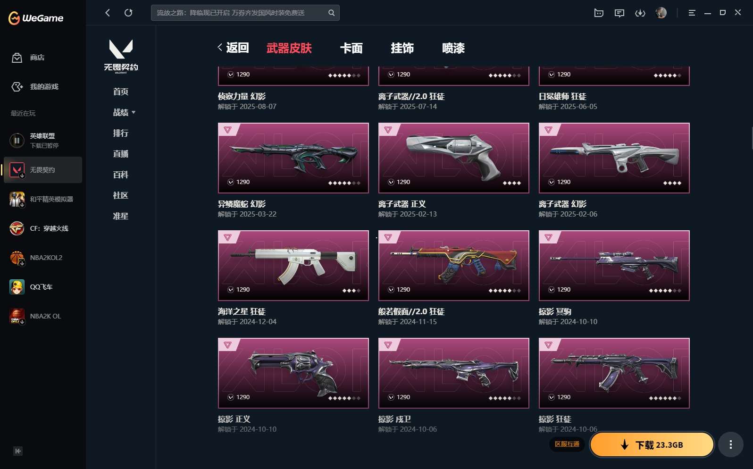Click the search input field
This screenshot has width=753, height=469.
[x=240, y=13]
